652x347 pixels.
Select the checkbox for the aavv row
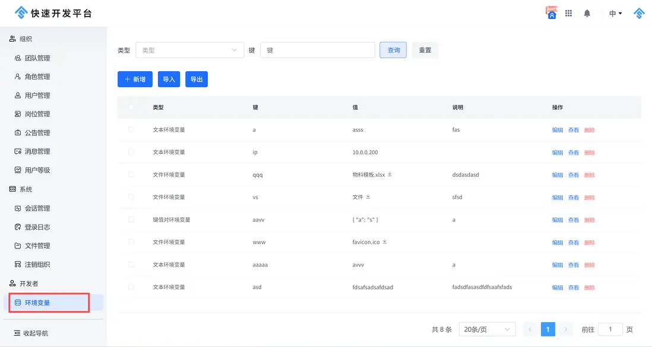click(131, 219)
